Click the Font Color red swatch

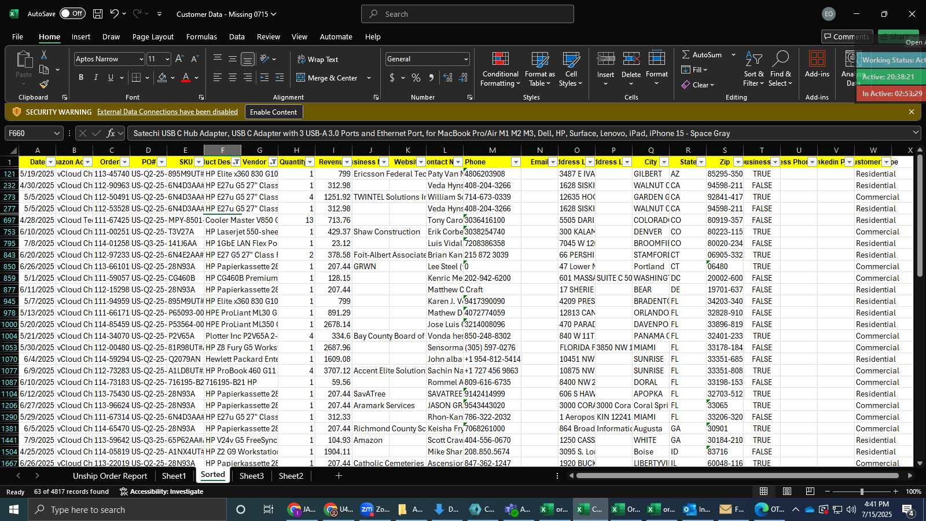(x=186, y=78)
